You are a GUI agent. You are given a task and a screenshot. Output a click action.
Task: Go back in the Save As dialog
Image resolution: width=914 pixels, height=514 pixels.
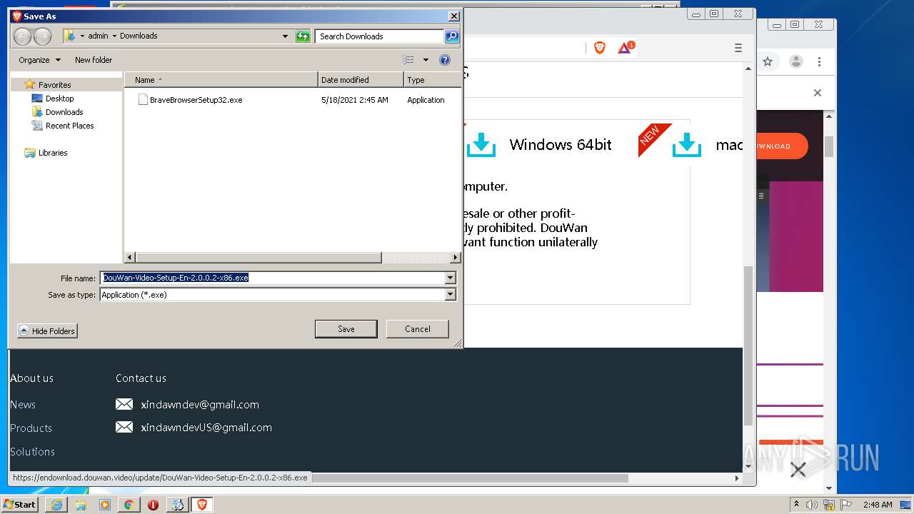click(22, 36)
